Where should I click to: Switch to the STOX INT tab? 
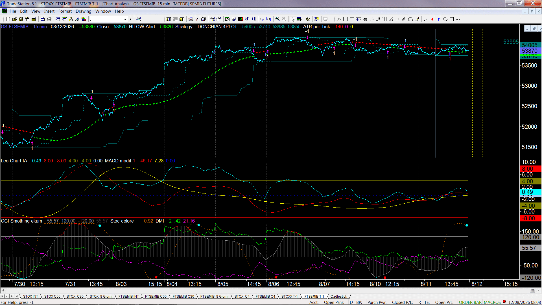coord(30,297)
